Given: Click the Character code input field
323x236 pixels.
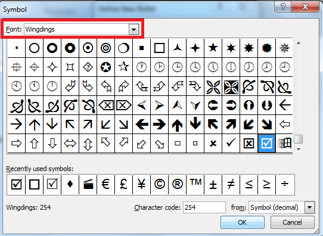Looking at the screenshot, I should point(204,207).
